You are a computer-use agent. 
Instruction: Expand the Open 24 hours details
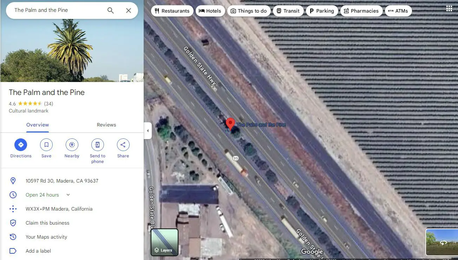pos(68,195)
